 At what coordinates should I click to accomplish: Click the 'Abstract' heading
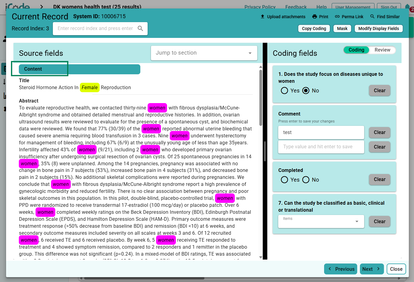click(29, 101)
